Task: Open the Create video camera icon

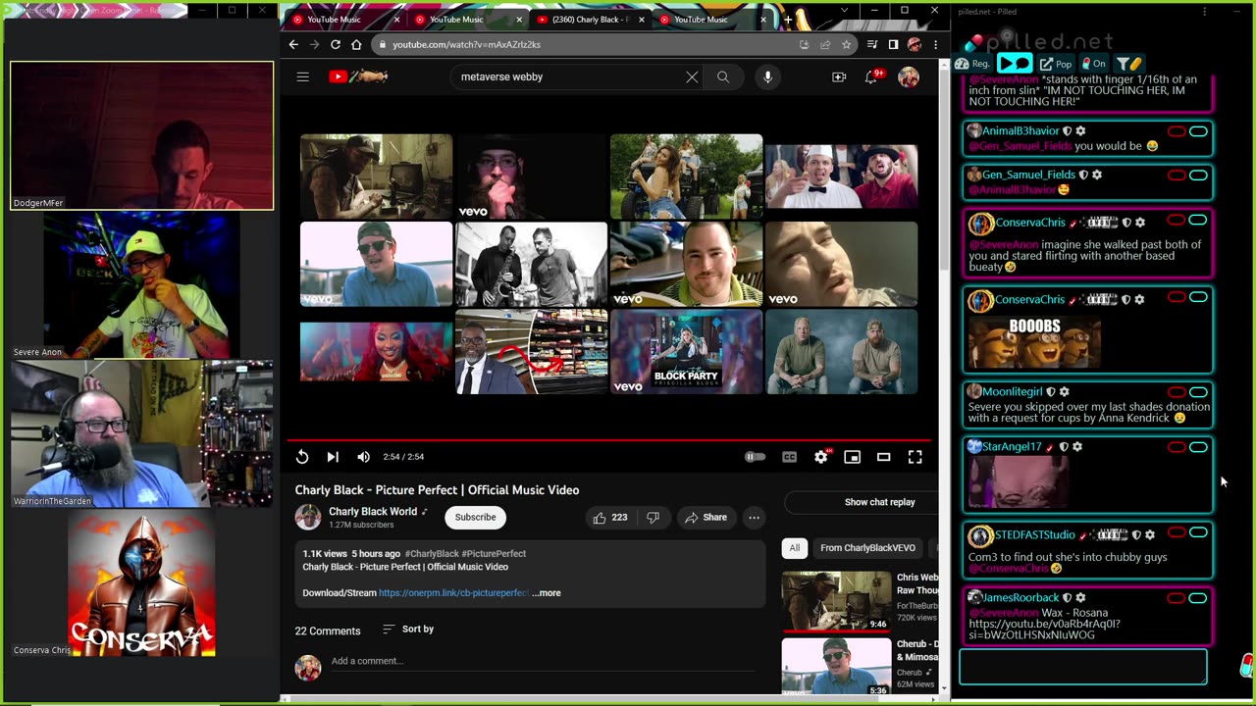Action: click(839, 76)
